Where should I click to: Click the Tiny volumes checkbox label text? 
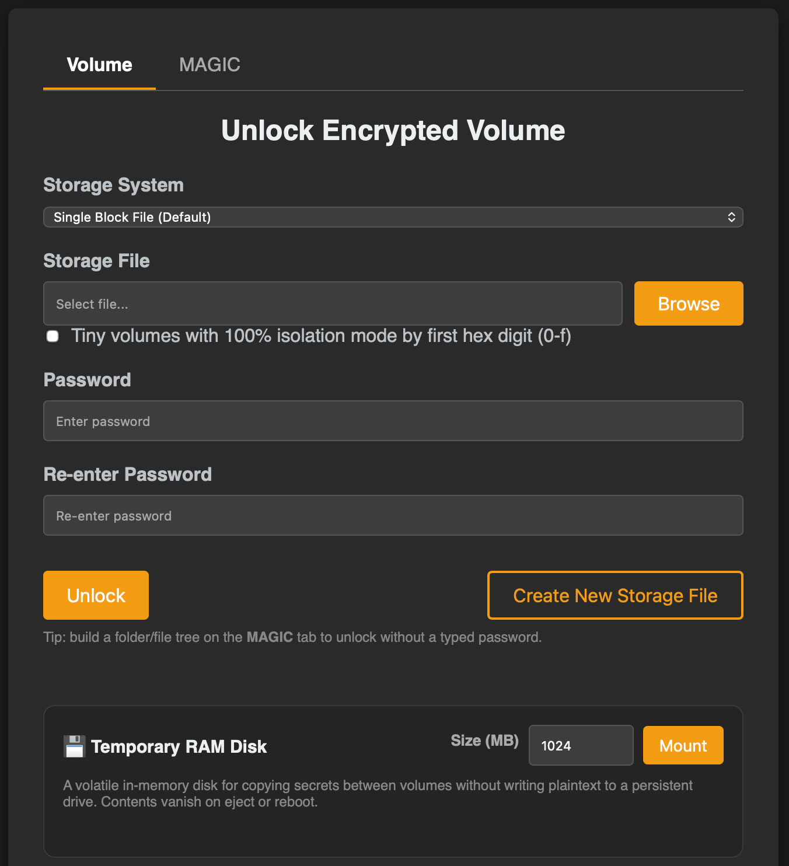click(321, 336)
